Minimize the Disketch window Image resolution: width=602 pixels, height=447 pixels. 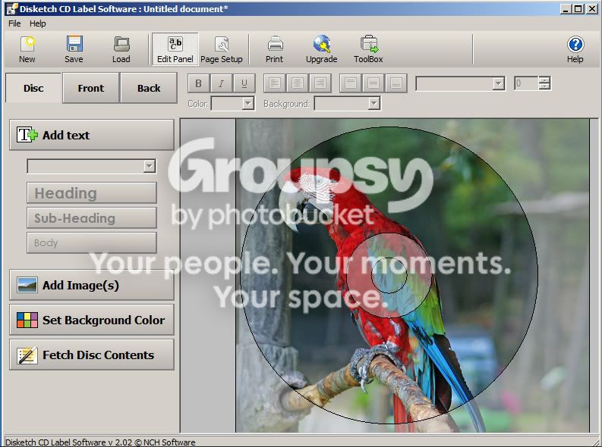(x=566, y=9)
